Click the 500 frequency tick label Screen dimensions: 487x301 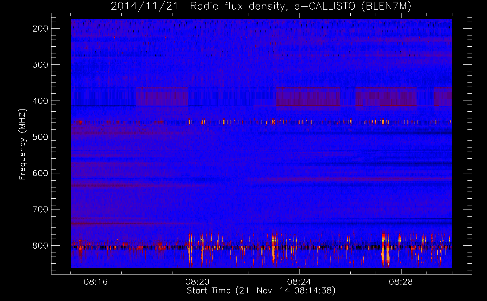coord(40,137)
